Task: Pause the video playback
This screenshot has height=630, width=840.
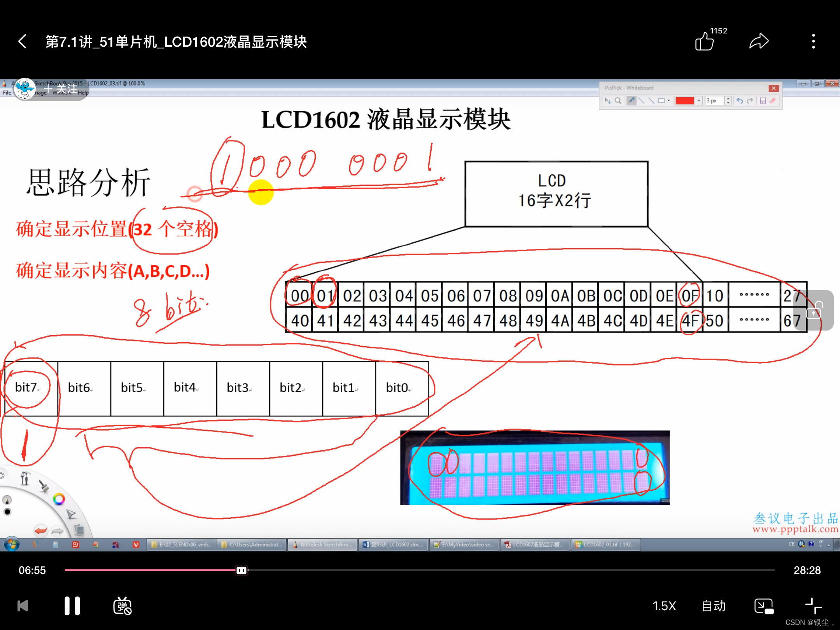Action: click(x=72, y=605)
